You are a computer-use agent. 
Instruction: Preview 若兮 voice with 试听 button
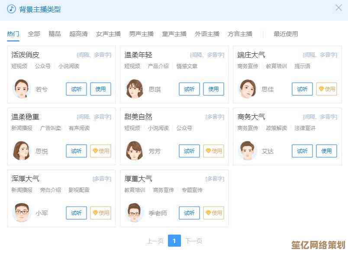(76, 89)
